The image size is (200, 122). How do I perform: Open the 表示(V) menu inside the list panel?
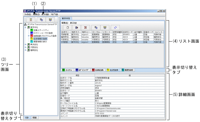click(73, 23)
